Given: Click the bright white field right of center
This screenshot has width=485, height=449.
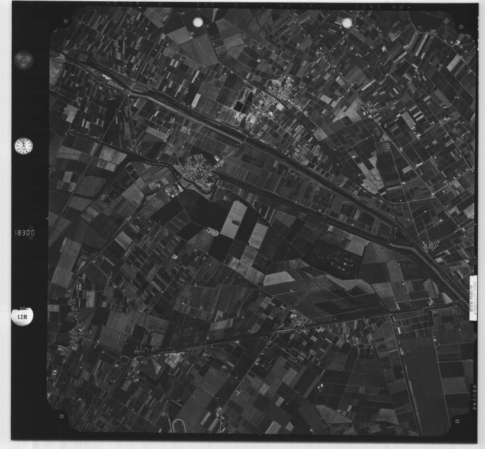Looking at the screenshot, I should point(234,219).
